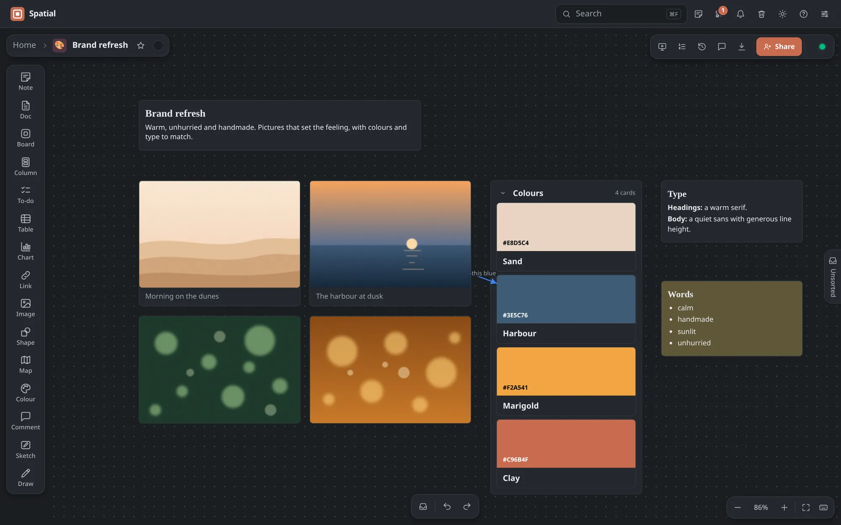Screen dimensions: 841x525
Task: Open the settings sliders icon
Action: 825,14
